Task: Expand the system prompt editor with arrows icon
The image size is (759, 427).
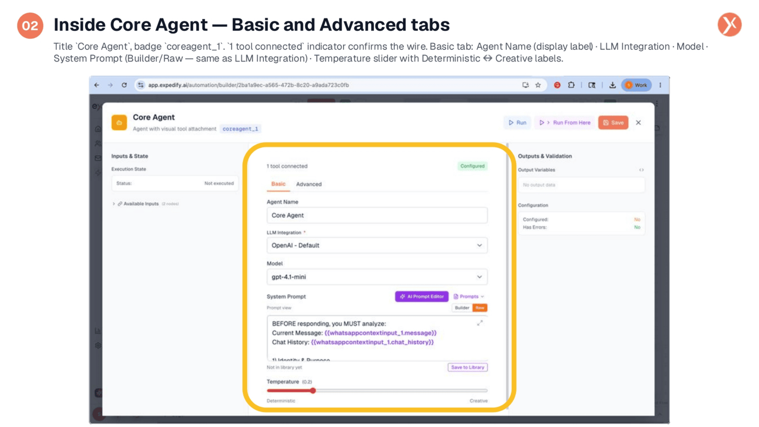Action: tap(480, 323)
